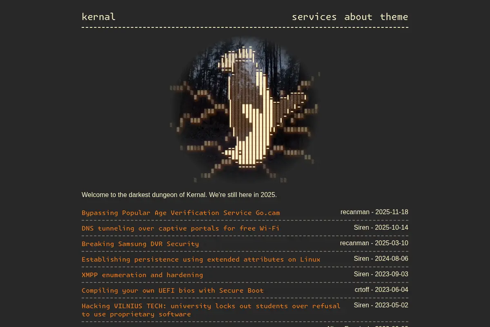Open persistence using extended attributes on Linux

(x=201, y=259)
